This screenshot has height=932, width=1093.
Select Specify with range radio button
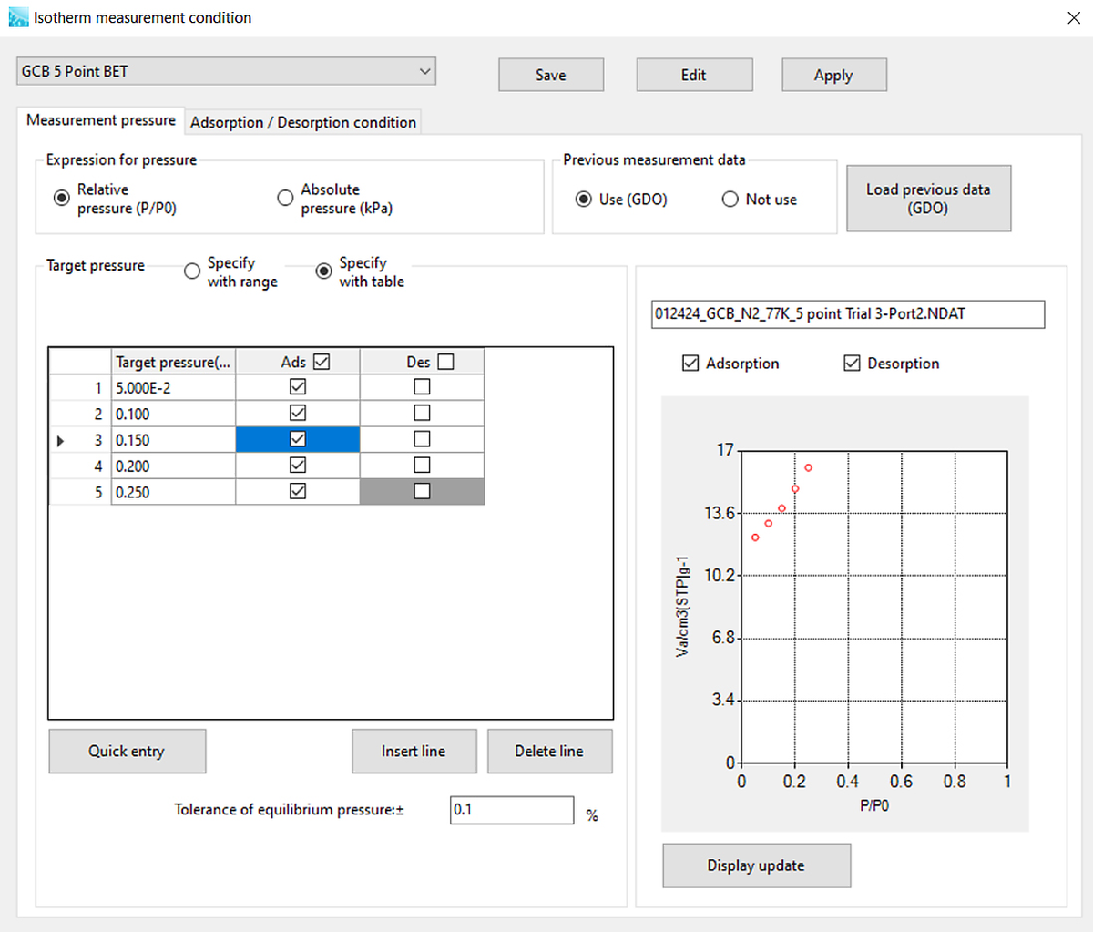point(192,271)
